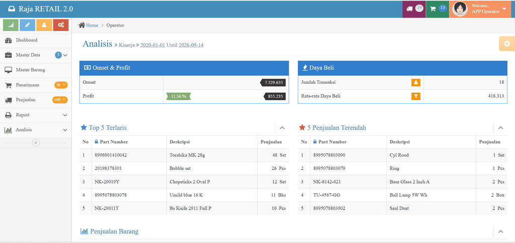This screenshot has height=243, width=515.
Task: Click the start date 2020-01-01
Action: pyautogui.click(x=153, y=45)
